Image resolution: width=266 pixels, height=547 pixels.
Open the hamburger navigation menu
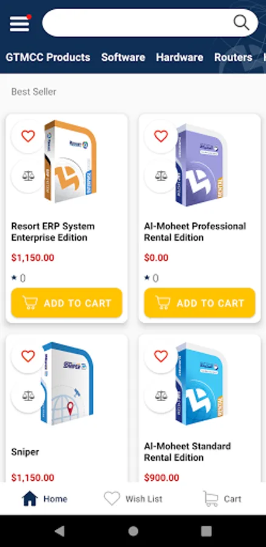[x=19, y=23]
